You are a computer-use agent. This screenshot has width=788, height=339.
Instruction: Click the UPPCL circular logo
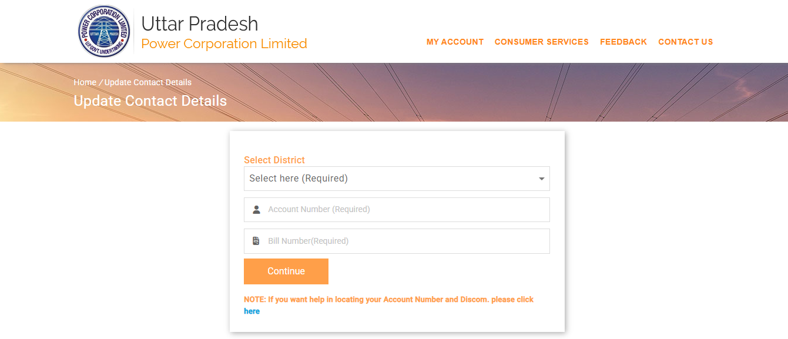click(105, 32)
